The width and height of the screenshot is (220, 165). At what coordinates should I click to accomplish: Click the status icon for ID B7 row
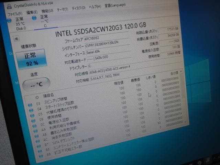click(x=39, y=146)
